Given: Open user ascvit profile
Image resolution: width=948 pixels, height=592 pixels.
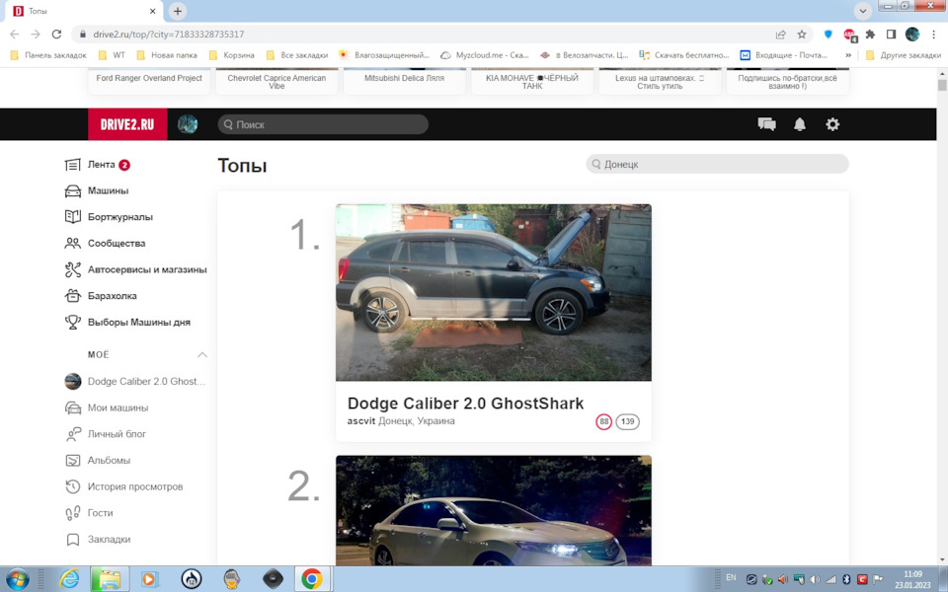Looking at the screenshot, I should (361, 421).
